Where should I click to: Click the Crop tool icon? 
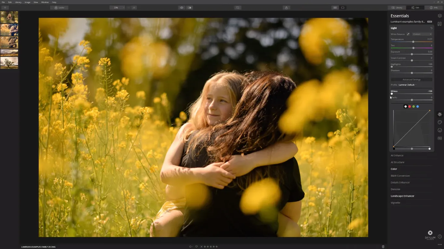click(x=238, y=7)
